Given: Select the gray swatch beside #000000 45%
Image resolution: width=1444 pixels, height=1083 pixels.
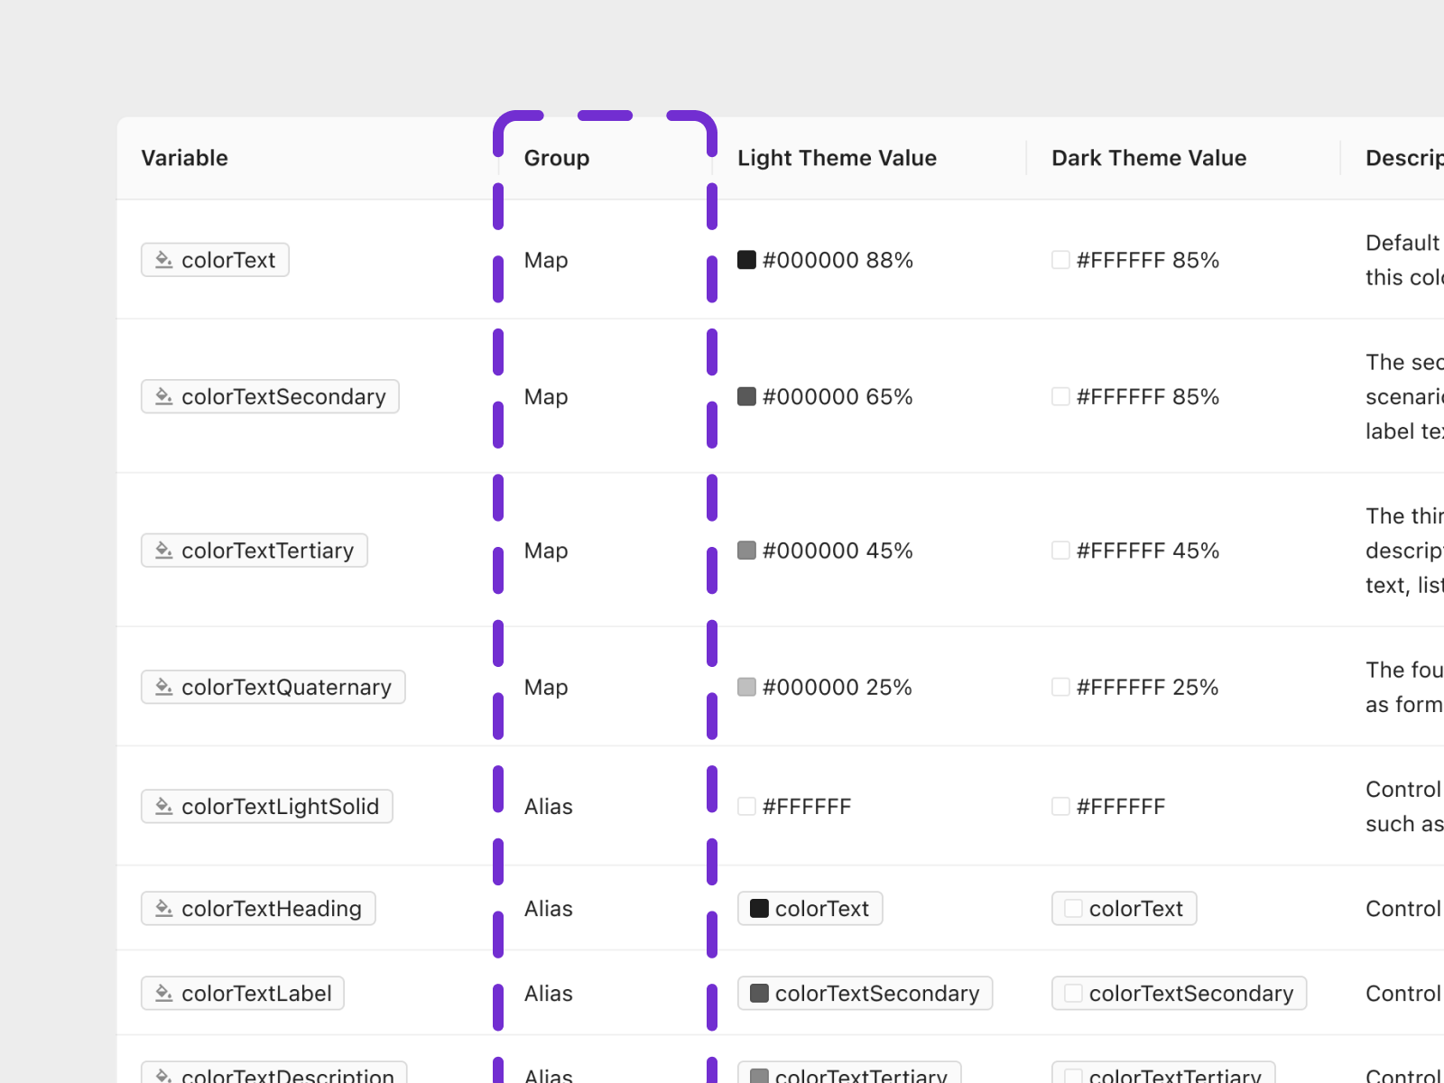Looking at the screenshot, I should coord(746,551).
